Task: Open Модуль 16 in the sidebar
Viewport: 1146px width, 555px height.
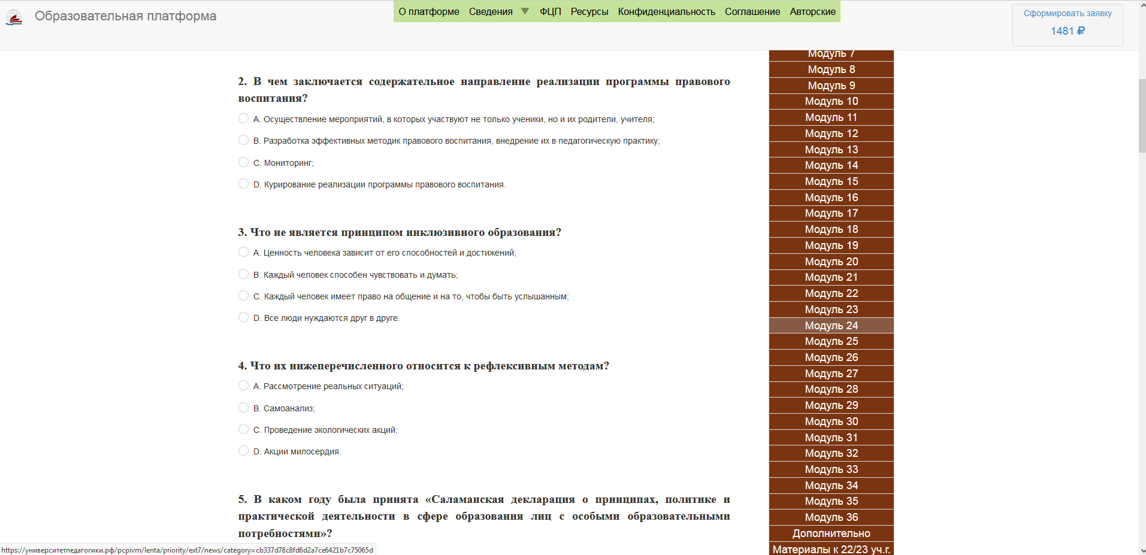Action: pos(831,198)
